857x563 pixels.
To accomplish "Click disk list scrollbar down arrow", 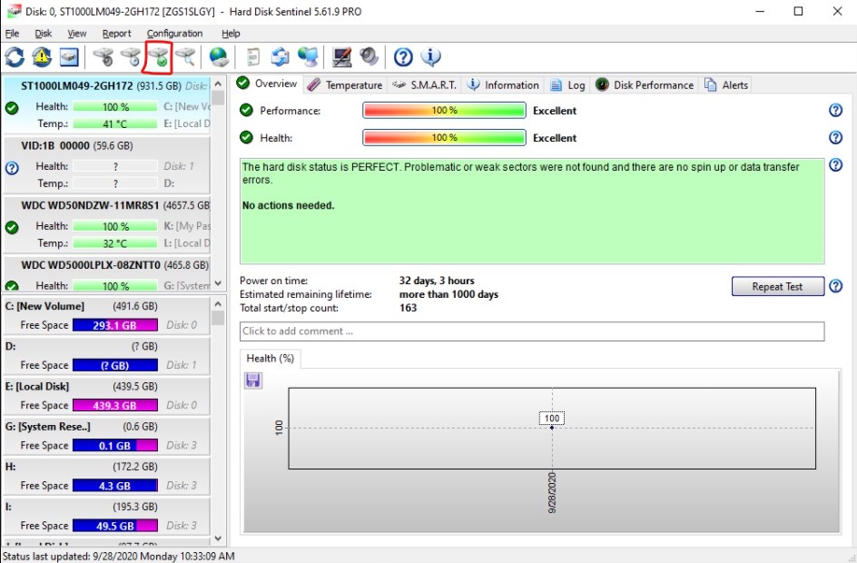I will 218,283.
